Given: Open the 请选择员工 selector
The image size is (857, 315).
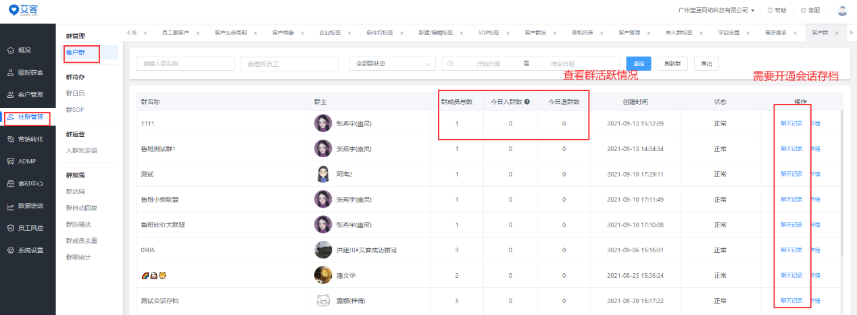Looking at the screenshot, I should 289,64.
